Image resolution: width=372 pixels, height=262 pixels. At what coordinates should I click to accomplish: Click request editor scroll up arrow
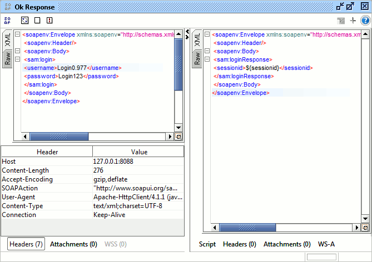coord(178,34)
